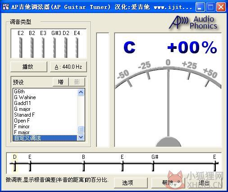Pick the F major preset
The height and width of the screenshot is (192, 228).
pyautogui.click(x=45, y=132)
